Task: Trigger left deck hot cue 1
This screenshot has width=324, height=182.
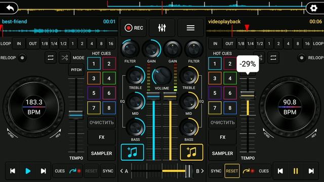Action: pos(94,64)
